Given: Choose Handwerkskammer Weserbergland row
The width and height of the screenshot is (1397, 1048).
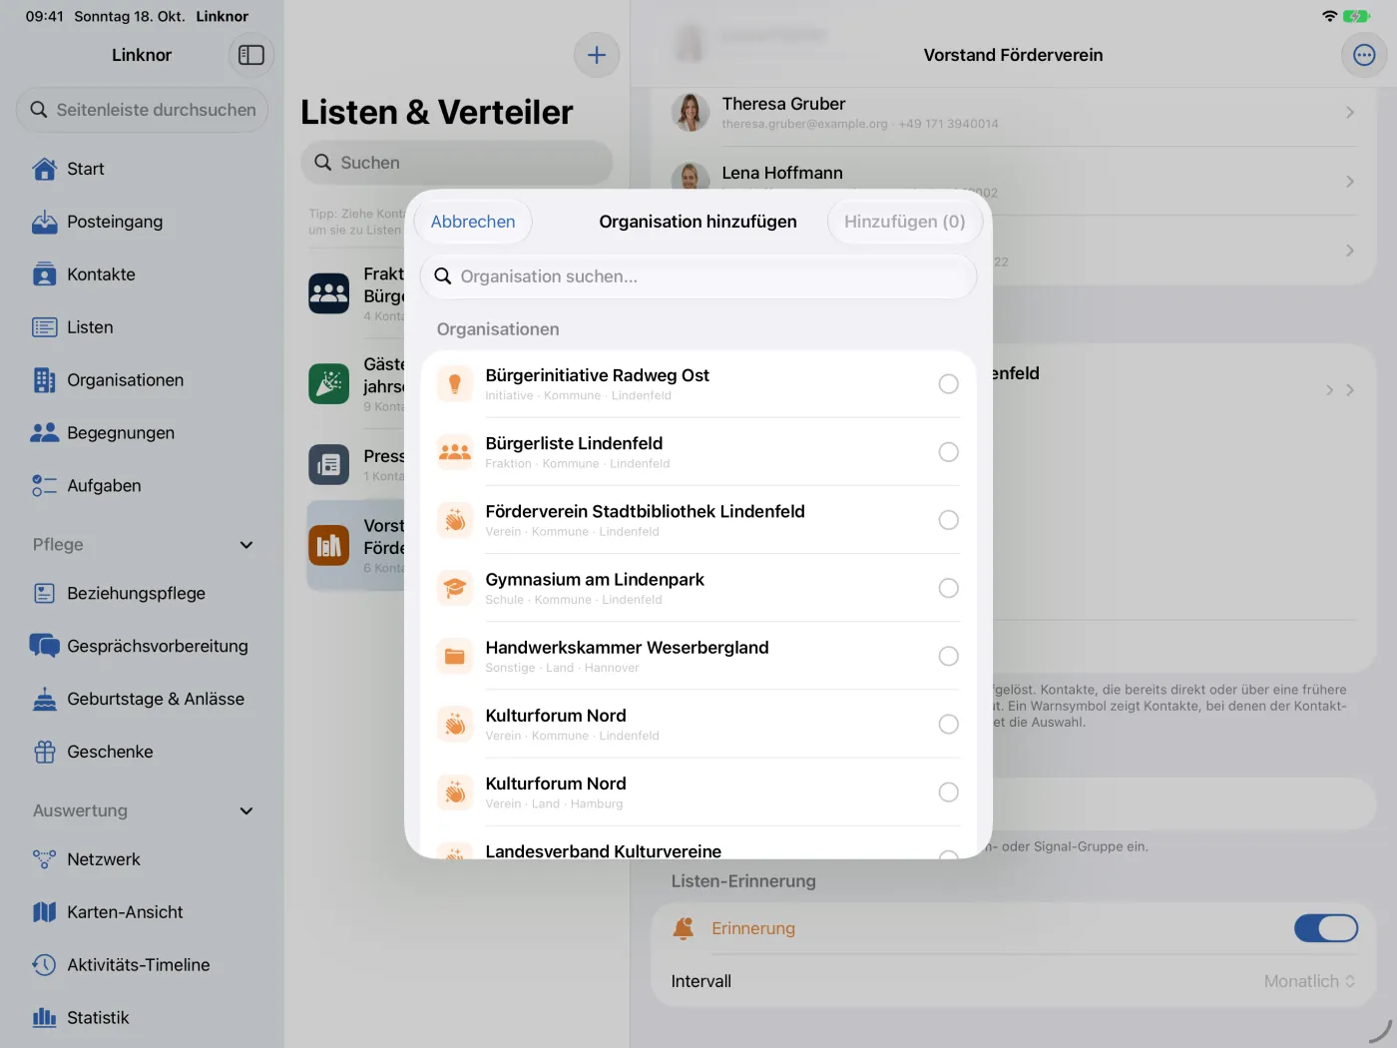Looking at the screenshot, I should coord(698,656).
